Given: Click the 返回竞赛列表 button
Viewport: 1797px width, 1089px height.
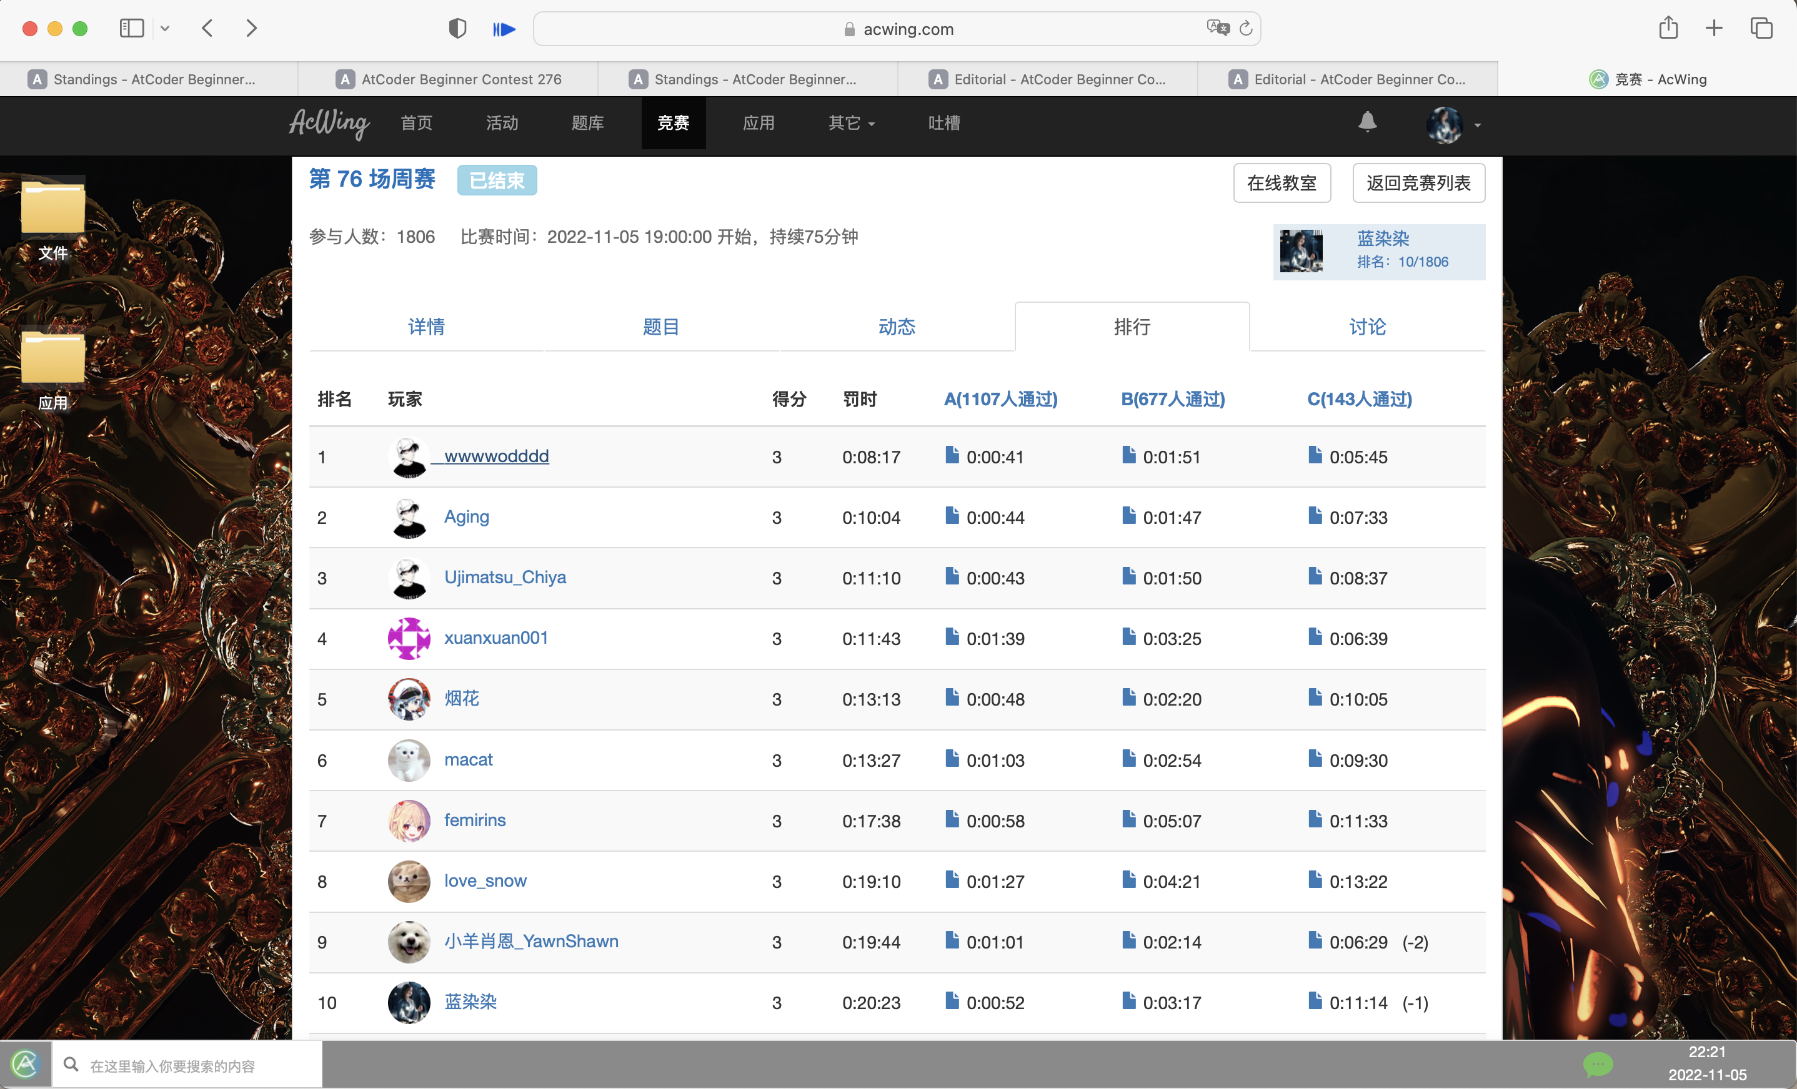Looking at the screenshot, I should pos(1418,183).
